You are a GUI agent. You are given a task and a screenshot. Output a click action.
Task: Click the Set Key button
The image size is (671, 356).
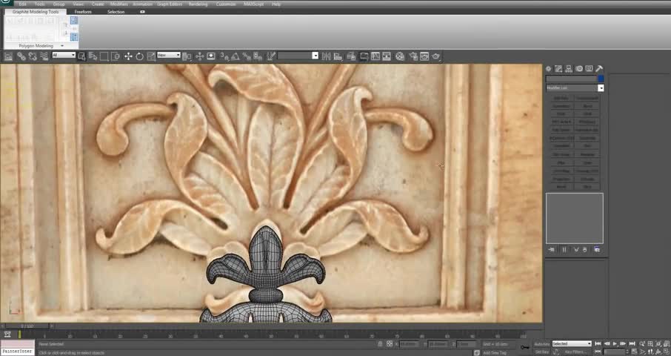542,352
